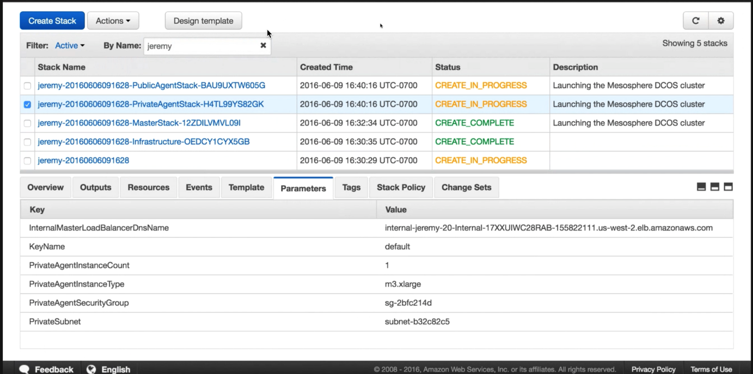Switch to the Resources tab
Screen dimensions: 753x374
[x=148, y=187]
